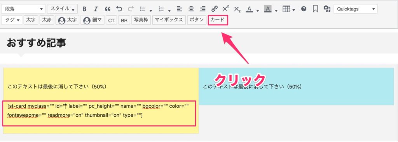This screenshot has height=142, width=398.
Task: Align text right
Action: click(202, 9)
